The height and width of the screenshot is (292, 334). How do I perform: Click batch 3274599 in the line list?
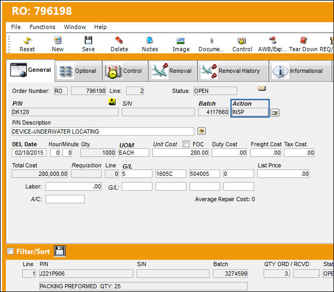pos(230,274)
